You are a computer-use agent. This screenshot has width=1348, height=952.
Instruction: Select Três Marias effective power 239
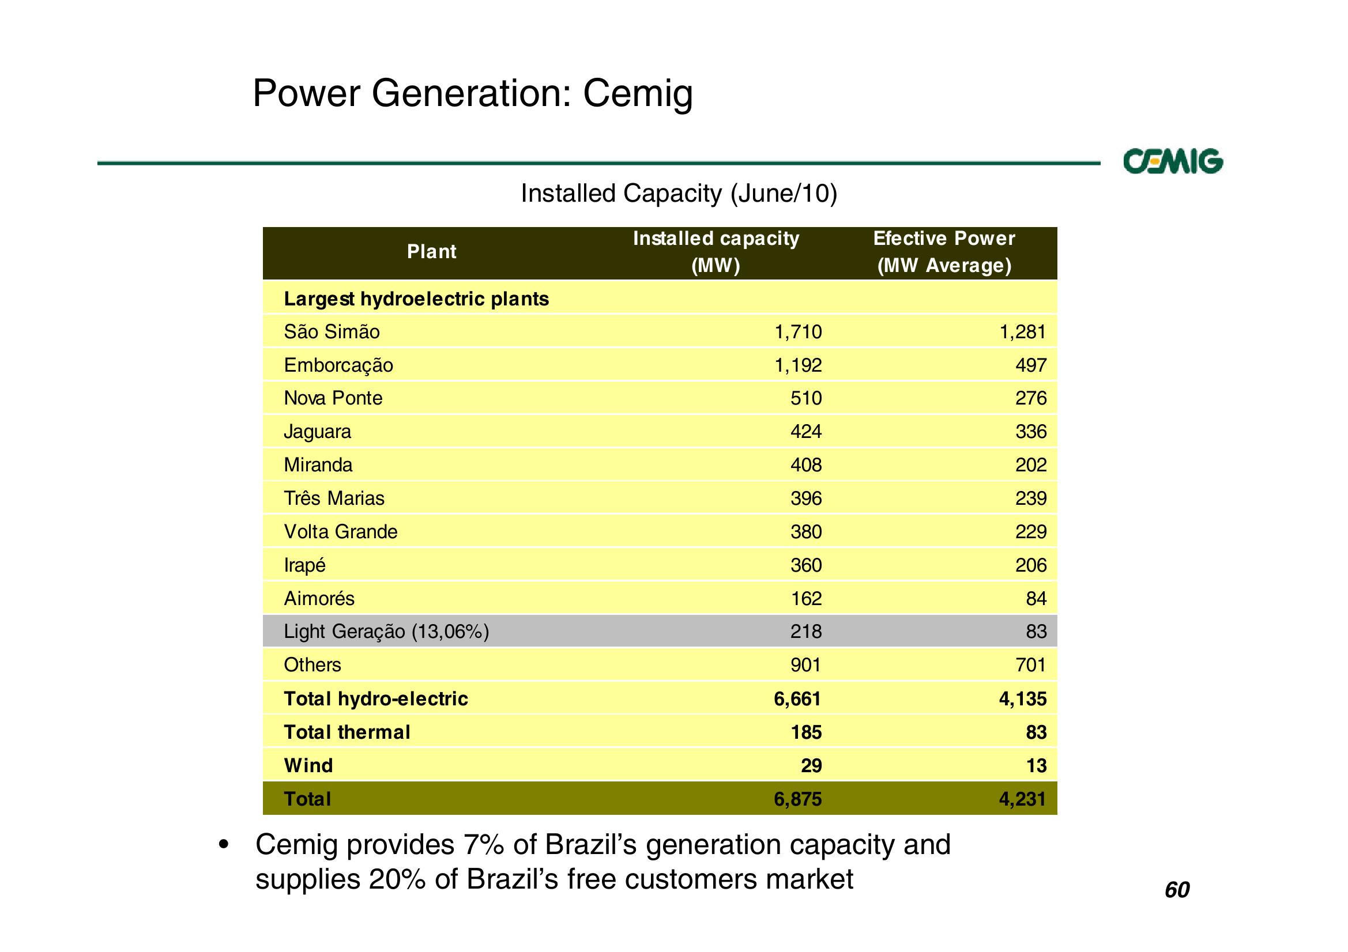coord(1031,499)
